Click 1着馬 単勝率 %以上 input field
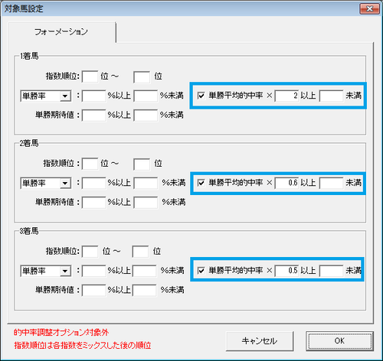The height and width of the screenshot is (361, 383). pyautogui.click(x=94, y=96)
